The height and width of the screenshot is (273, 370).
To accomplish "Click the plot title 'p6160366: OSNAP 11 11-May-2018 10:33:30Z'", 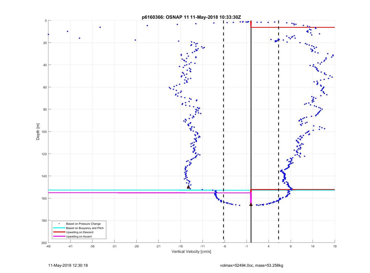I will [191, 18].
